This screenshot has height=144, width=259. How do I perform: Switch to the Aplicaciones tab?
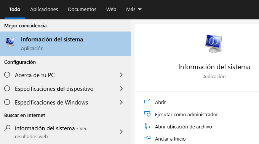tap(44, 9)
